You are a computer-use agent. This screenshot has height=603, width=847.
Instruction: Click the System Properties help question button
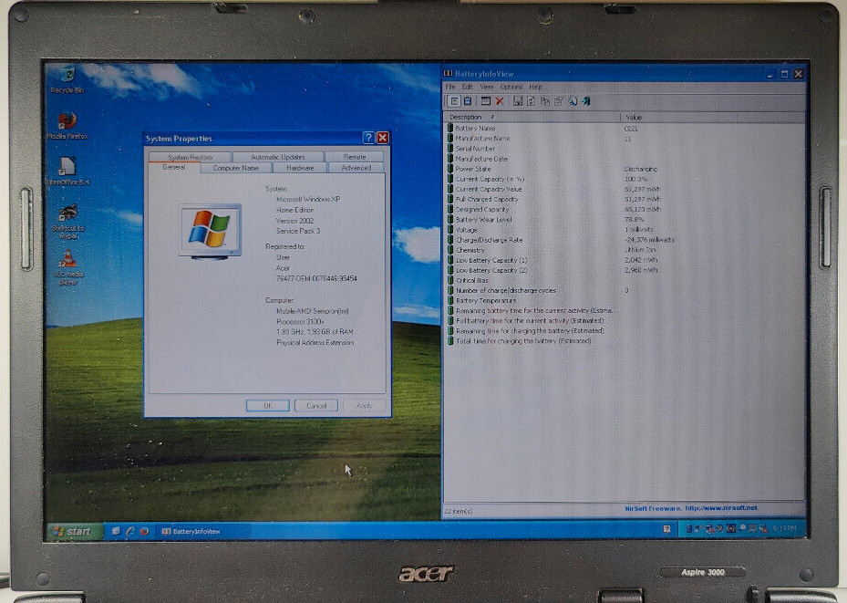[x=368, y=138]
